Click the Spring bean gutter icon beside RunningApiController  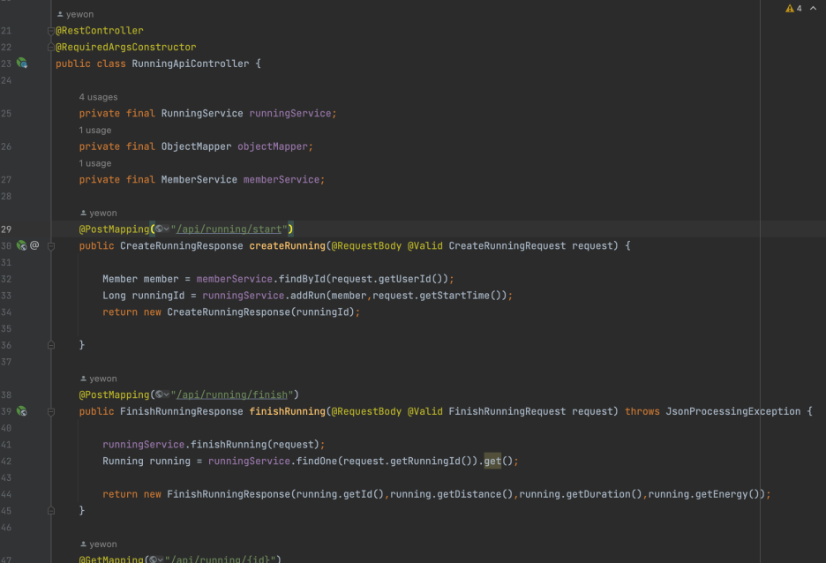click(21, 64)
